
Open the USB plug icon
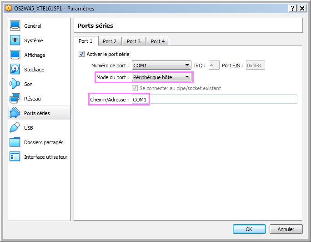[x=15, y=128]
